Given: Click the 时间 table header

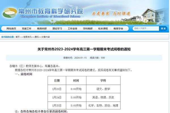Looking at the screenshot, I should [x=76, y=81].
